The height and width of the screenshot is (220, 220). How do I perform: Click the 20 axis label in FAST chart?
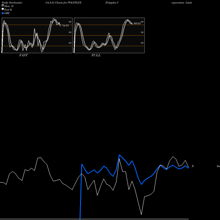70,43
